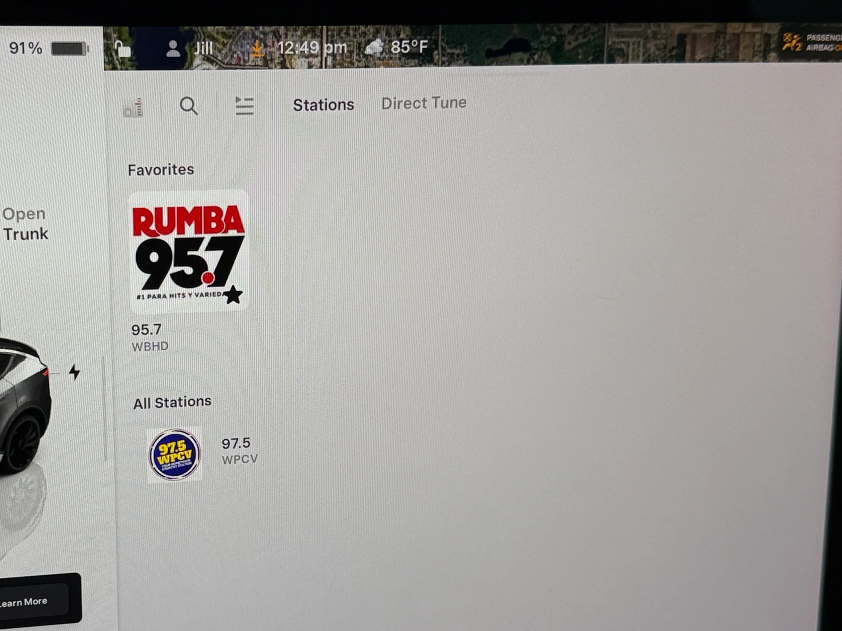Tap the software download arrow icon

pyautogui.click(x=257, y=48)
